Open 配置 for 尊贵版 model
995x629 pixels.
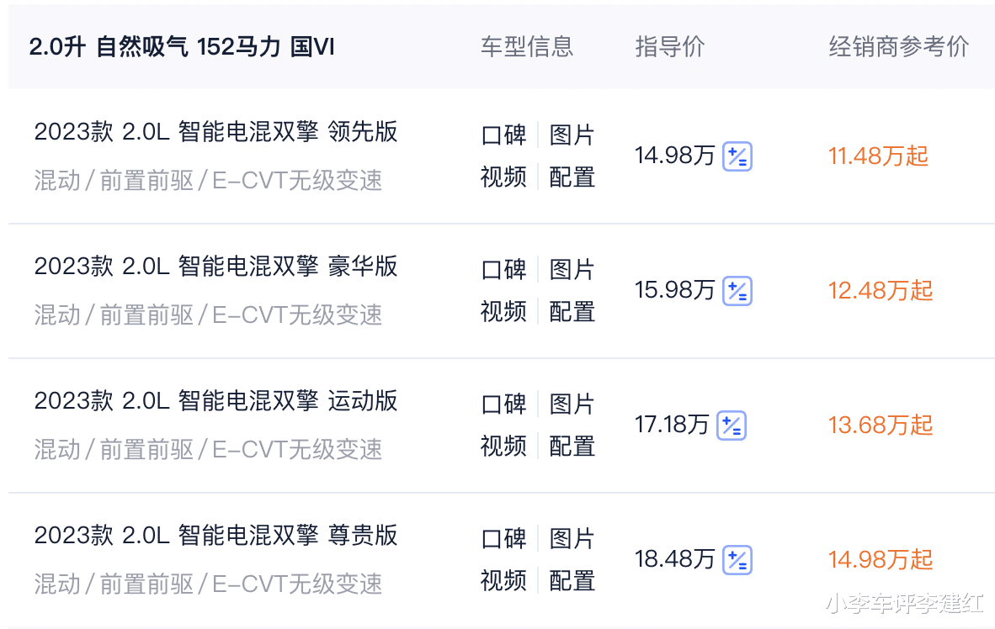click(x=572, y=581)
